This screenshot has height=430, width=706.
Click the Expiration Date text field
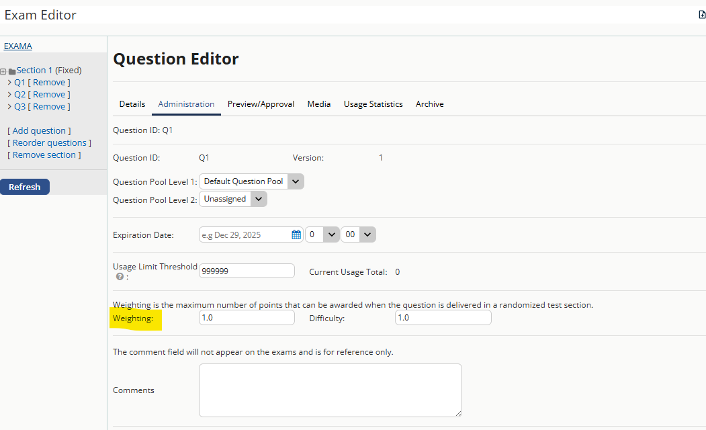click(x=245, y=234)
